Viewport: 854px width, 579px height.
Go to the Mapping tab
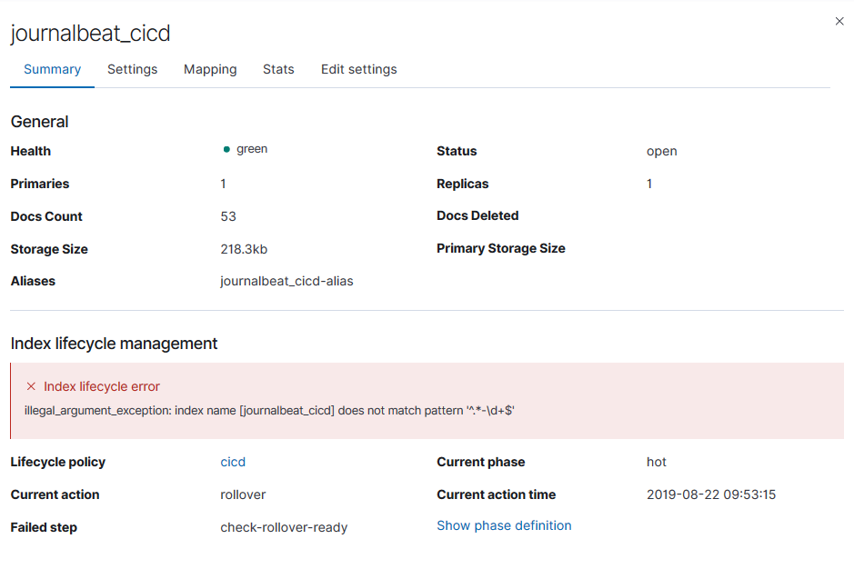(x=210, y=69)
